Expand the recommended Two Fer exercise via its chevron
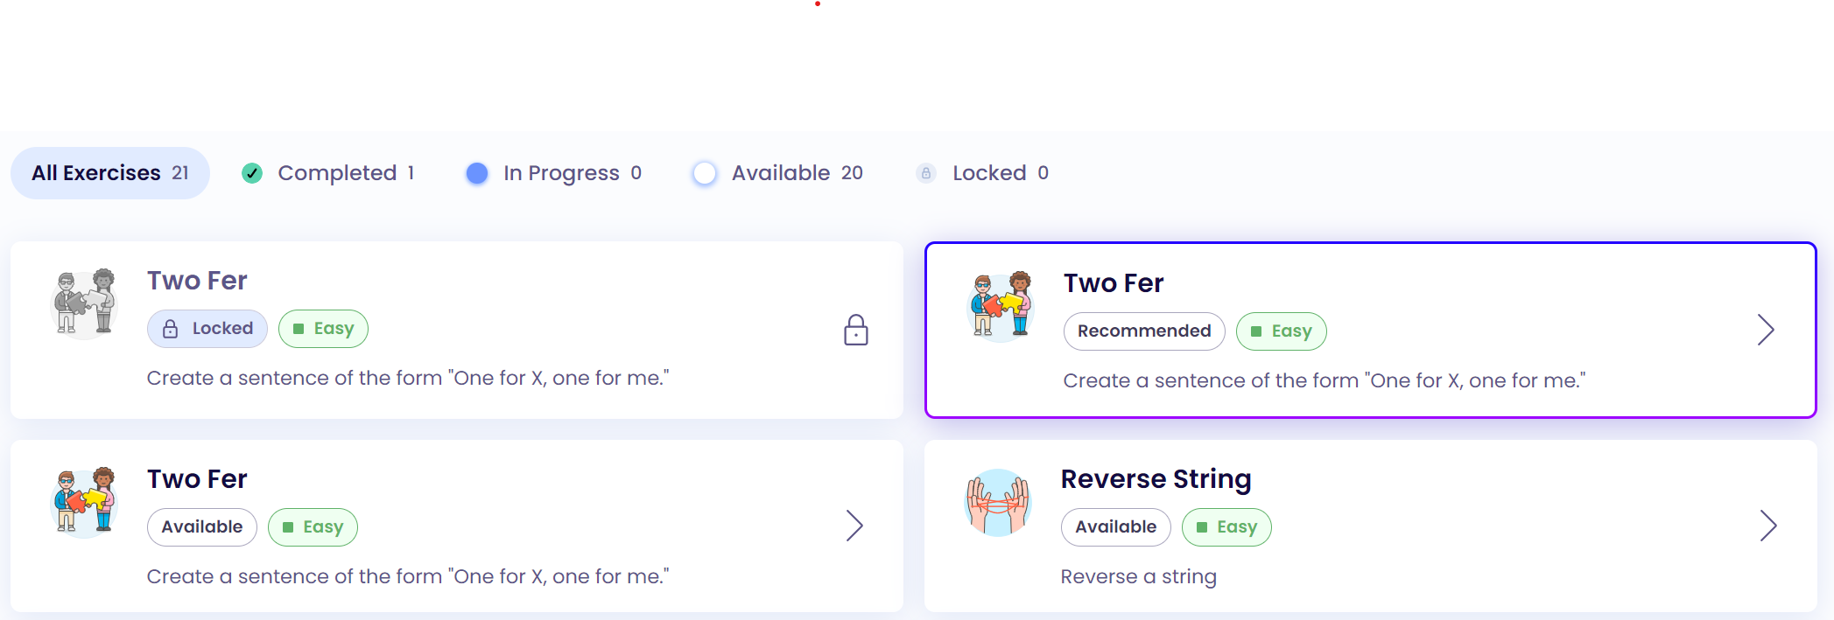Screen dimensions: 1834x620 pos(1766,330)
